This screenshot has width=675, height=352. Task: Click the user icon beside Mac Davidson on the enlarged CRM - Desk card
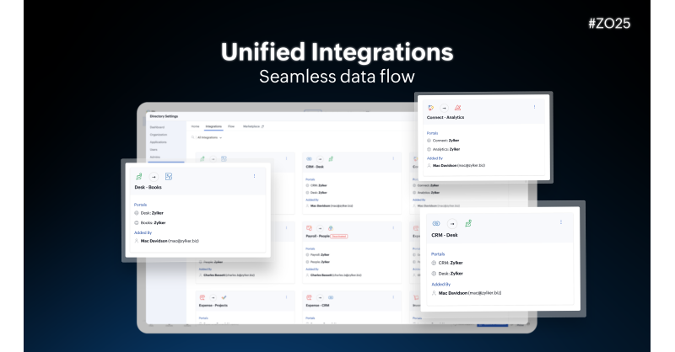[434, 293]
